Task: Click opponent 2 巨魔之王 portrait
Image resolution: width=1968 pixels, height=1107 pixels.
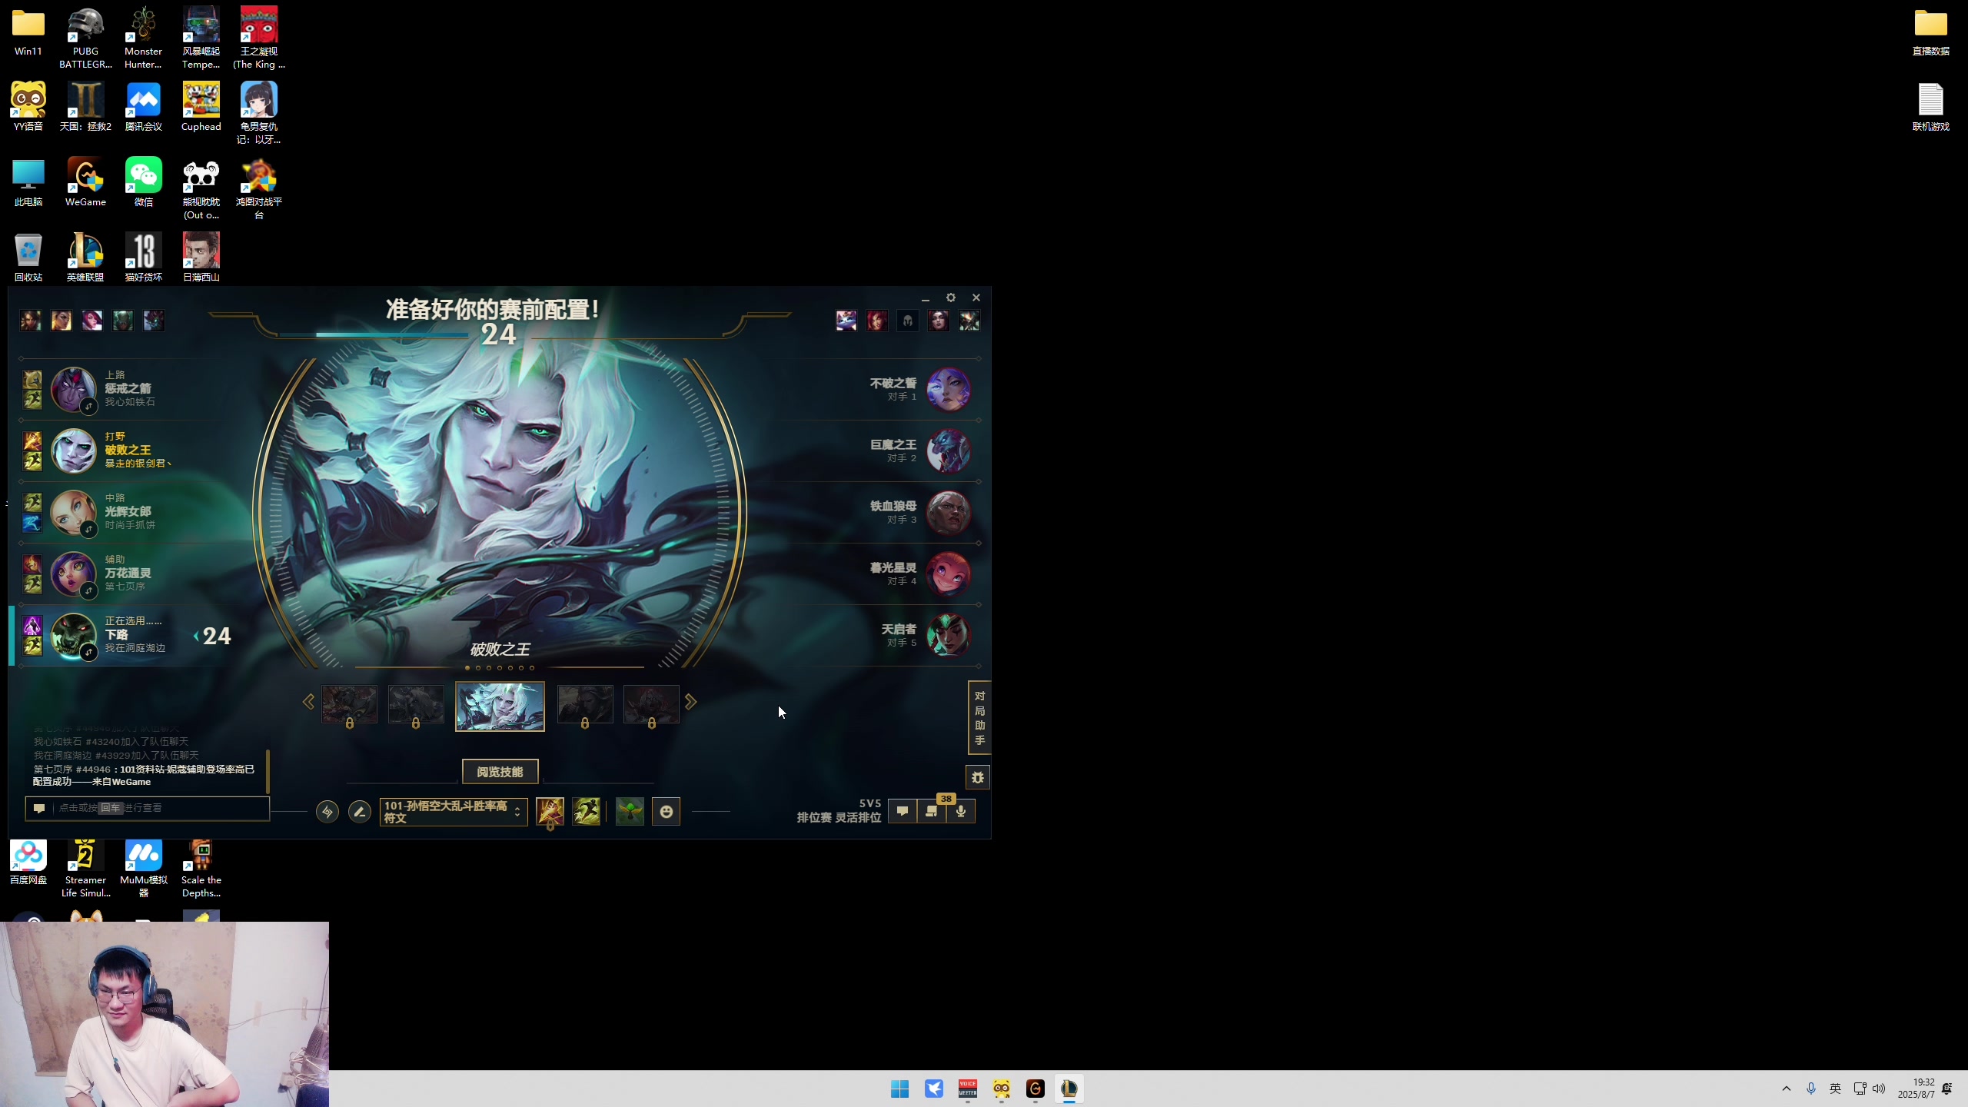Action: (x=949, y=450)
